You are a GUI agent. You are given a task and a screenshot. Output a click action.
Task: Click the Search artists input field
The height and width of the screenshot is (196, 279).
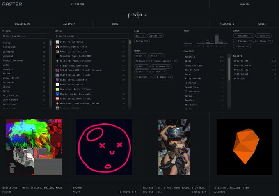[25, 36]
